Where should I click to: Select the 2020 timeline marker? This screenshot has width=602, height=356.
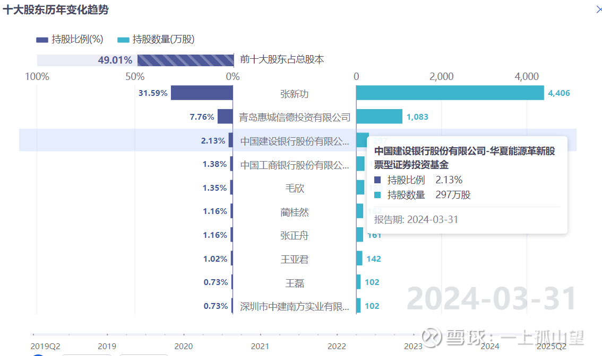(x=184, y=346)
